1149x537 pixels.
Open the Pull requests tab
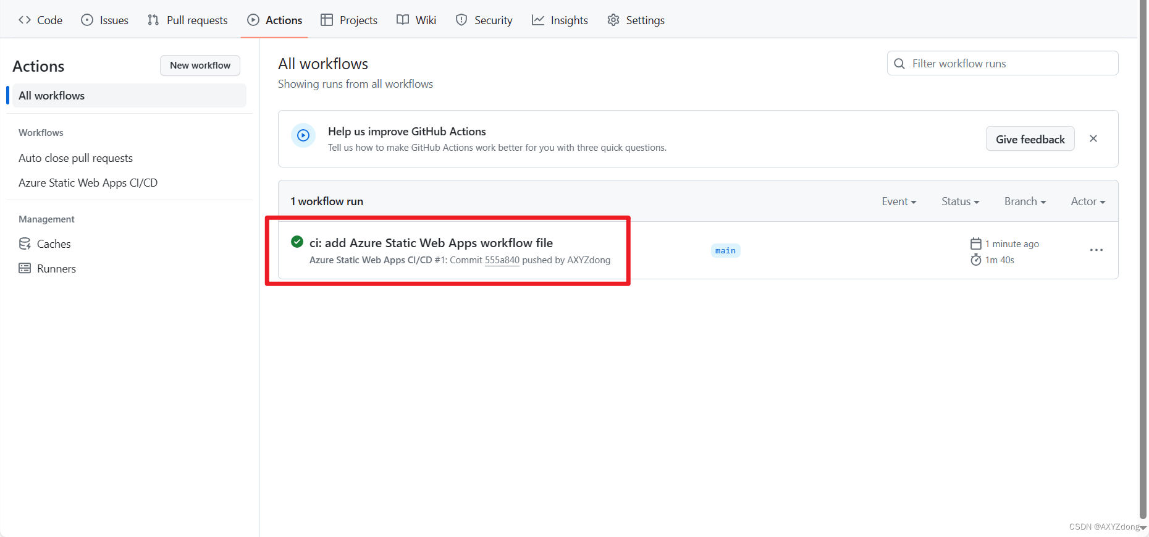(188, 20)
